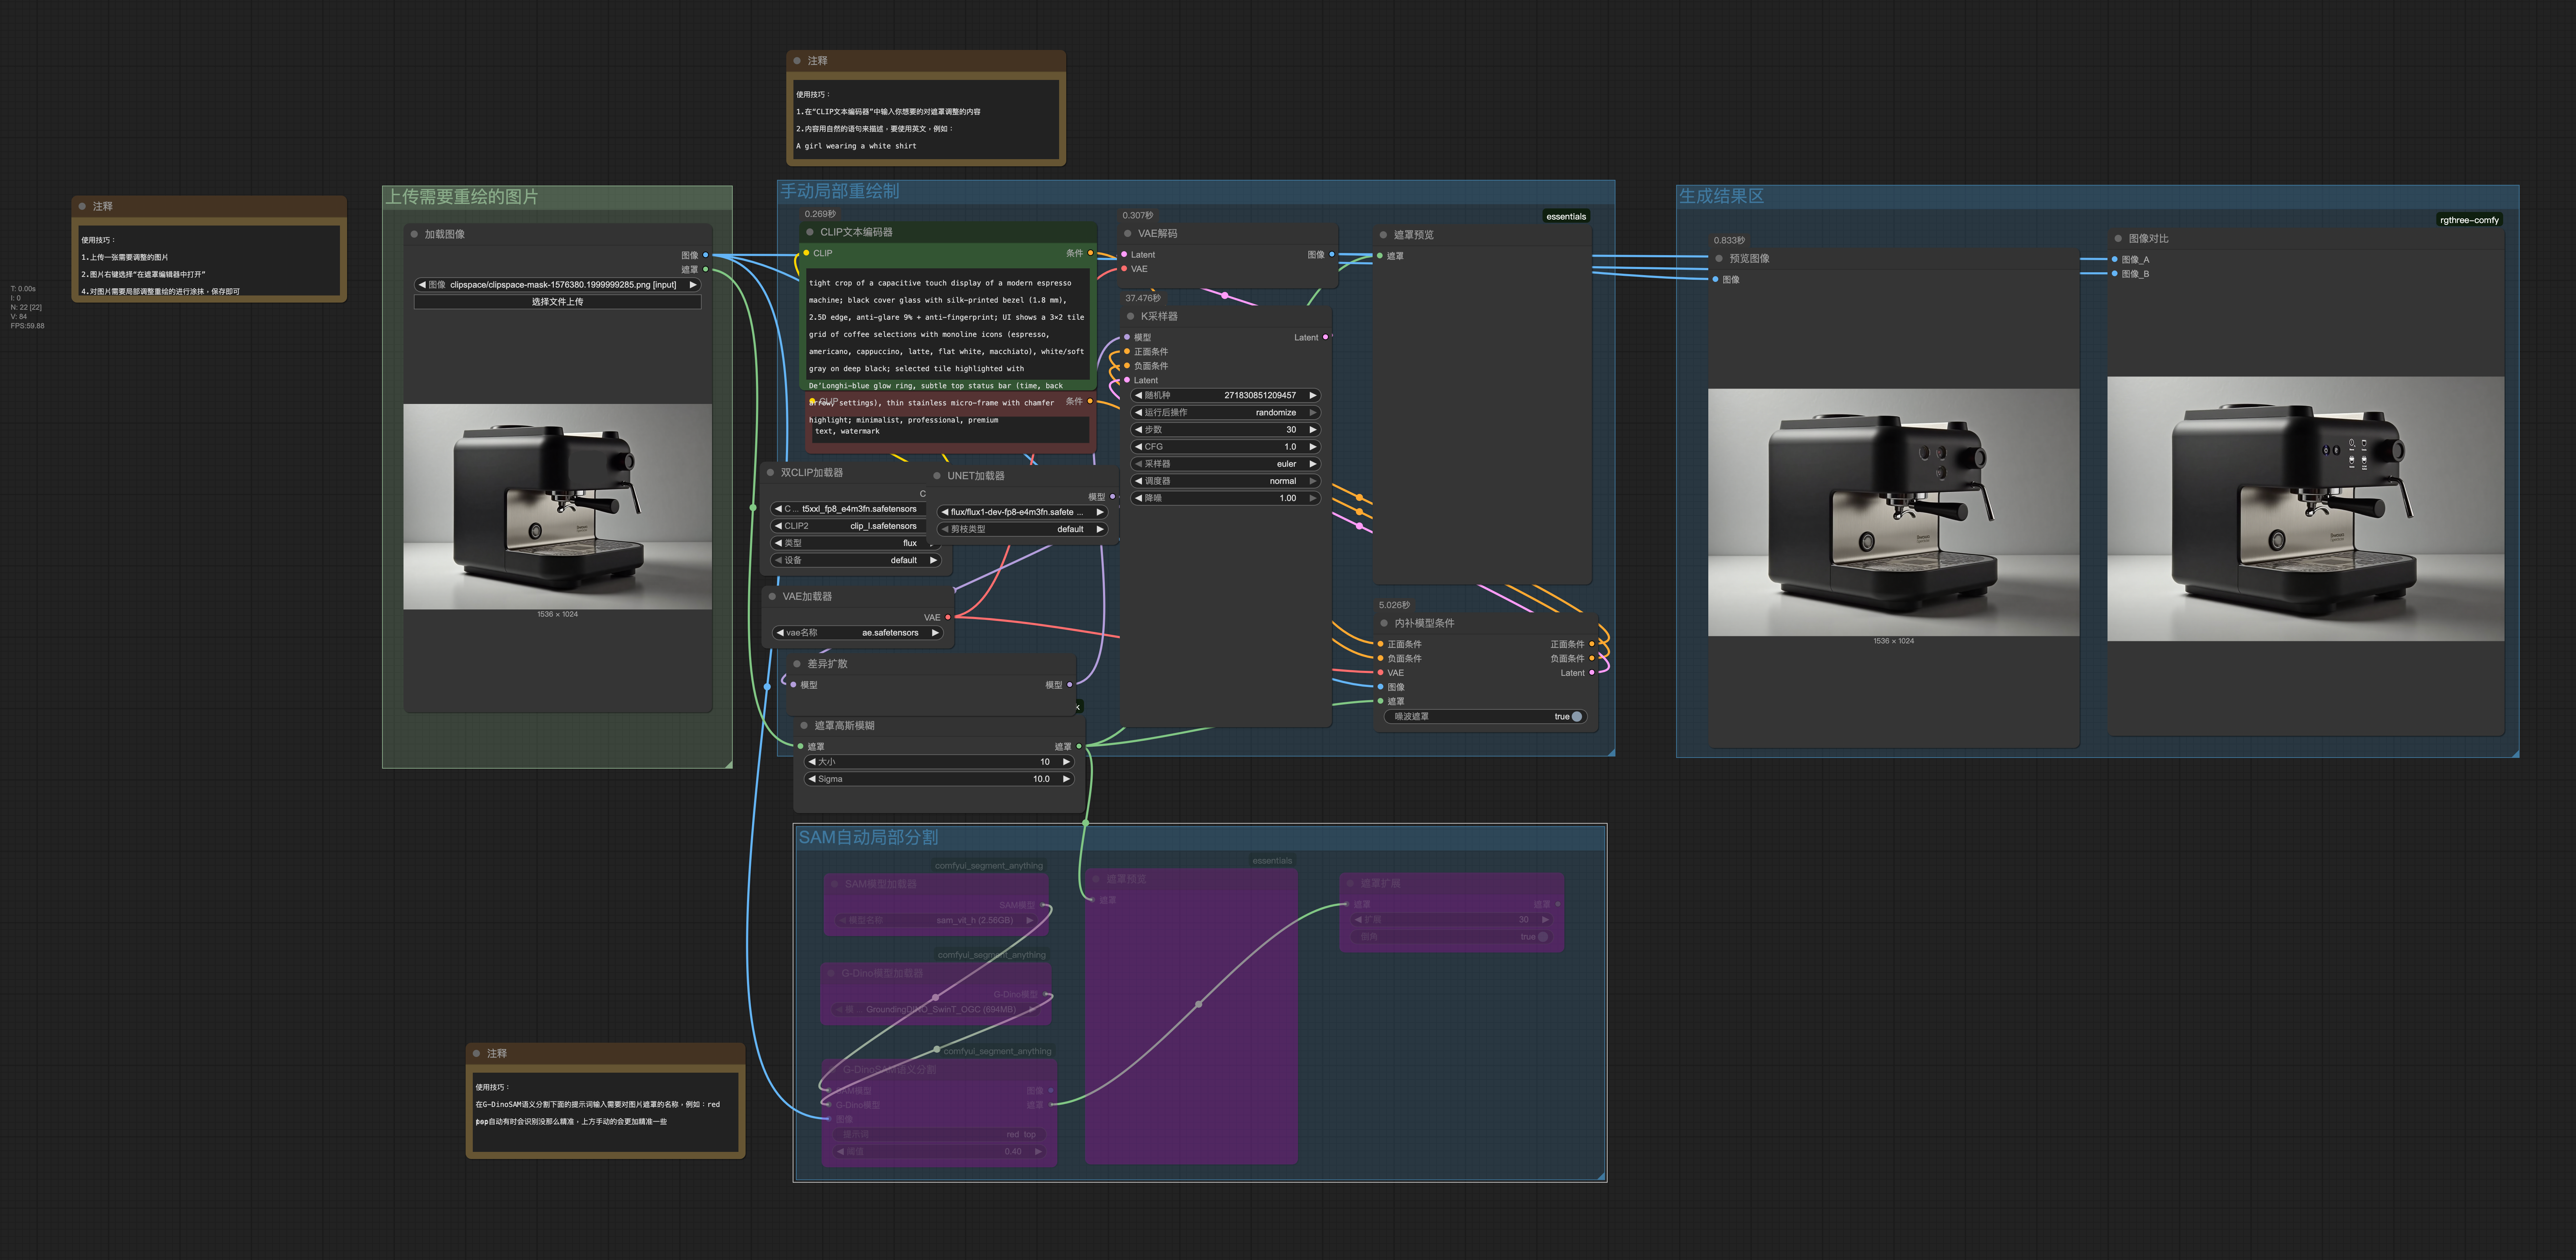The width and height of the screenshot is (2576, 1260).
Task: Click the 降噪 denoise value slider
Action: pyautogui.click(x=1226, y=497)
